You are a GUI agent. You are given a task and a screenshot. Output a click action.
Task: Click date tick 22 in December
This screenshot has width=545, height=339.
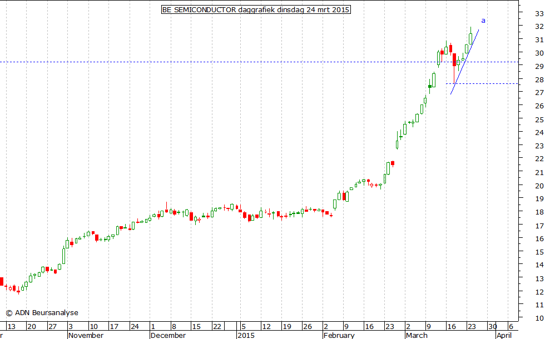[x=217, y=327]
